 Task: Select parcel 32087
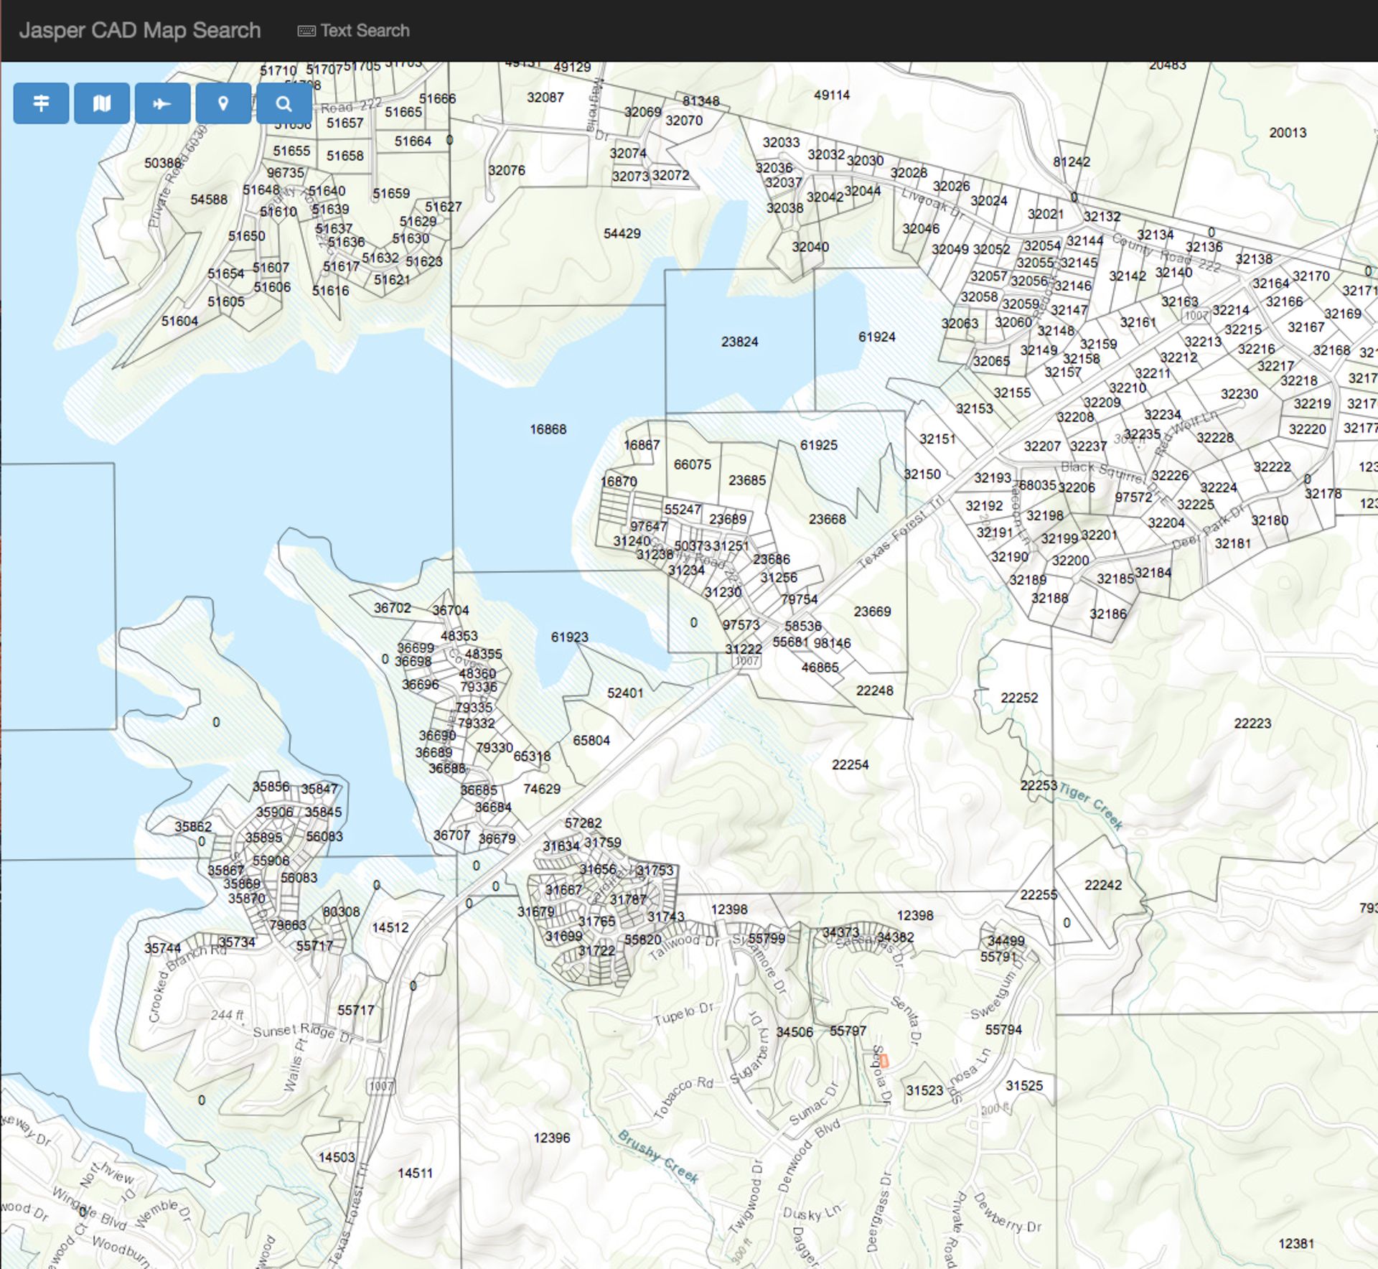pos(545,98)
